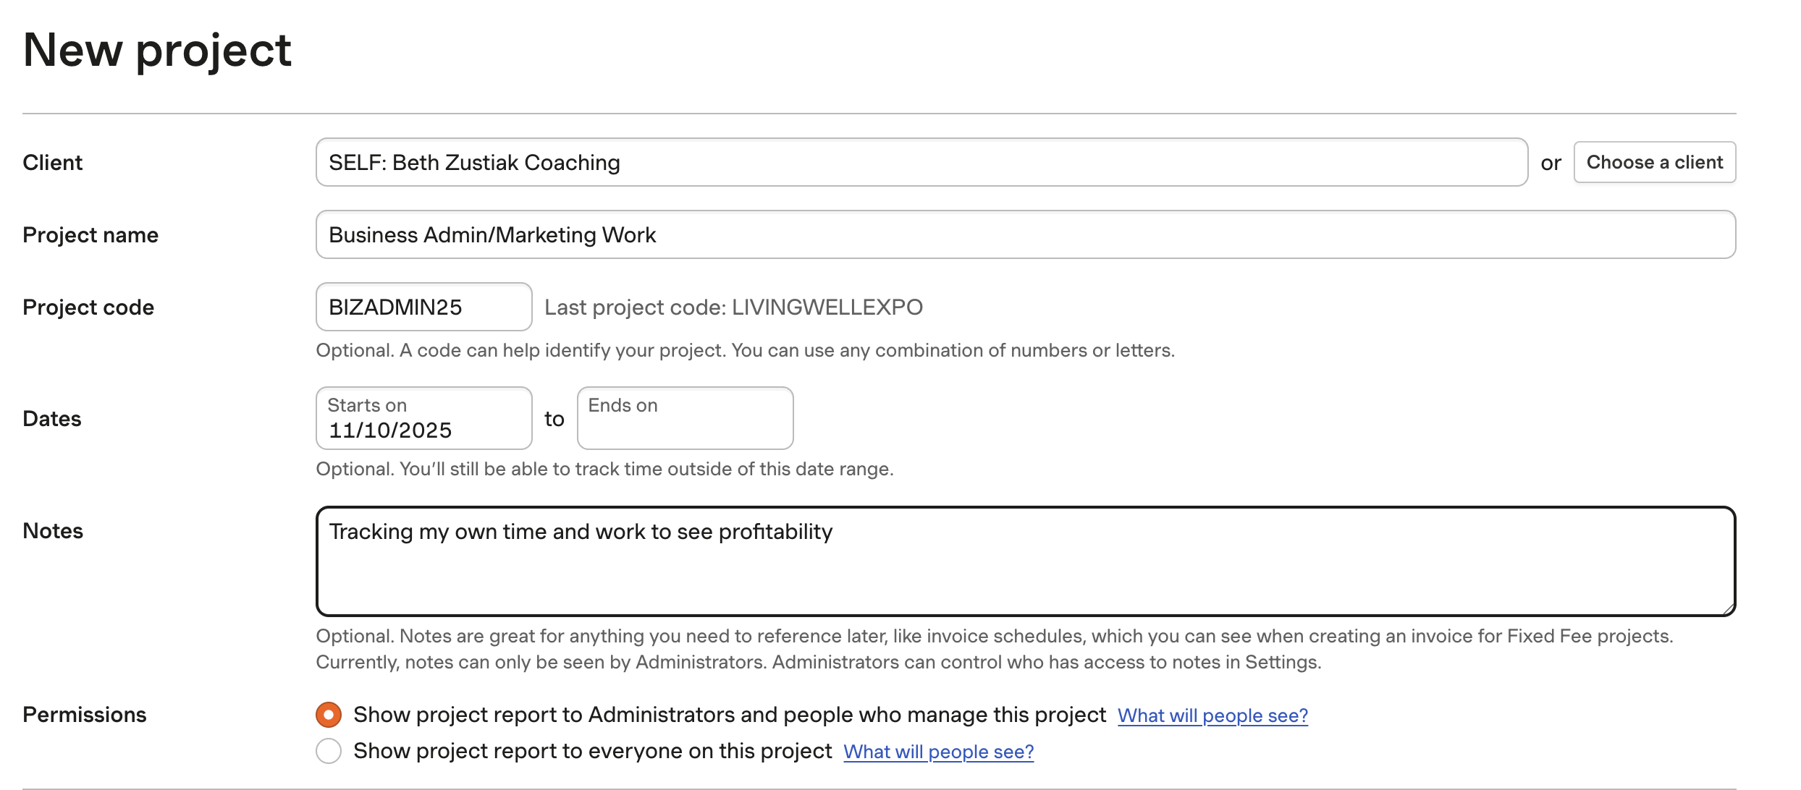The width and height of the screenshot is (1801, 790).
Task: Click the Project code label
Action: (88, 307)
